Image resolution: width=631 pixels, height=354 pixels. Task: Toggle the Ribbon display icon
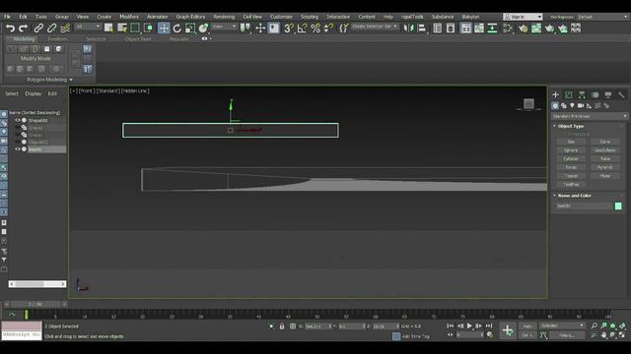[x=465, y=29]
